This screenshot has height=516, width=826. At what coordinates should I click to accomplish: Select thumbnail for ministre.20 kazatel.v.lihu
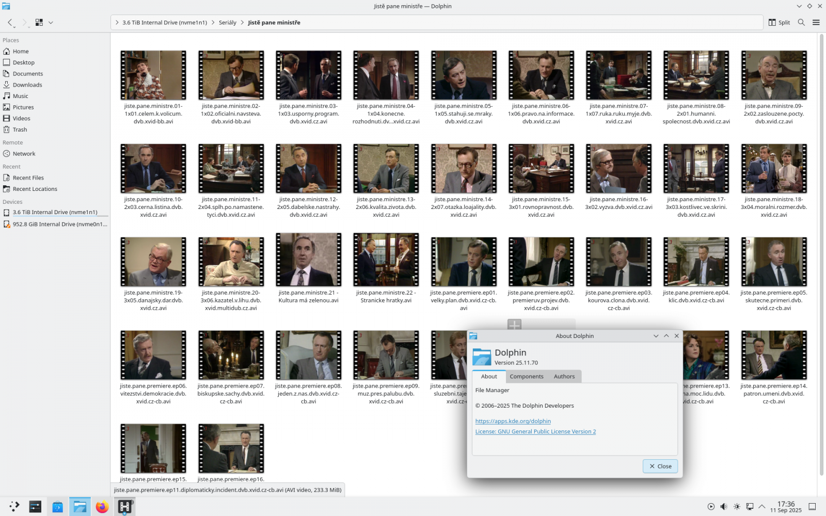coord(231,262)
